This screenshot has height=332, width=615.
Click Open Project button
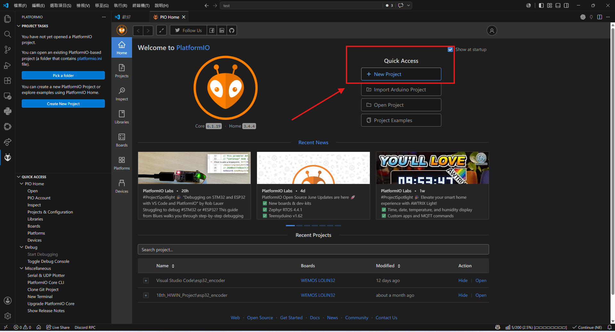(x=401, y=105)
